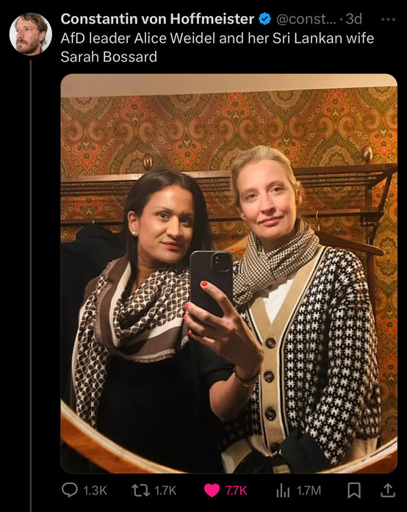Click the tweet line starting with AfD leader
Screen dimensions: 407x512
(217, 38)
